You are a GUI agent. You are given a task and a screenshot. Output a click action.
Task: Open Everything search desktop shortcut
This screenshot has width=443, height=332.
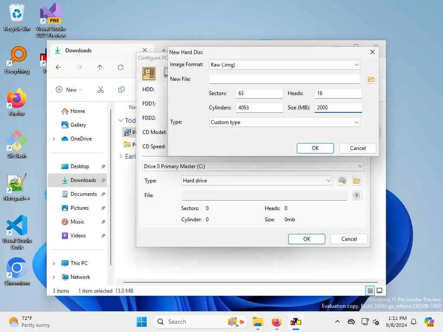(17, 60)
